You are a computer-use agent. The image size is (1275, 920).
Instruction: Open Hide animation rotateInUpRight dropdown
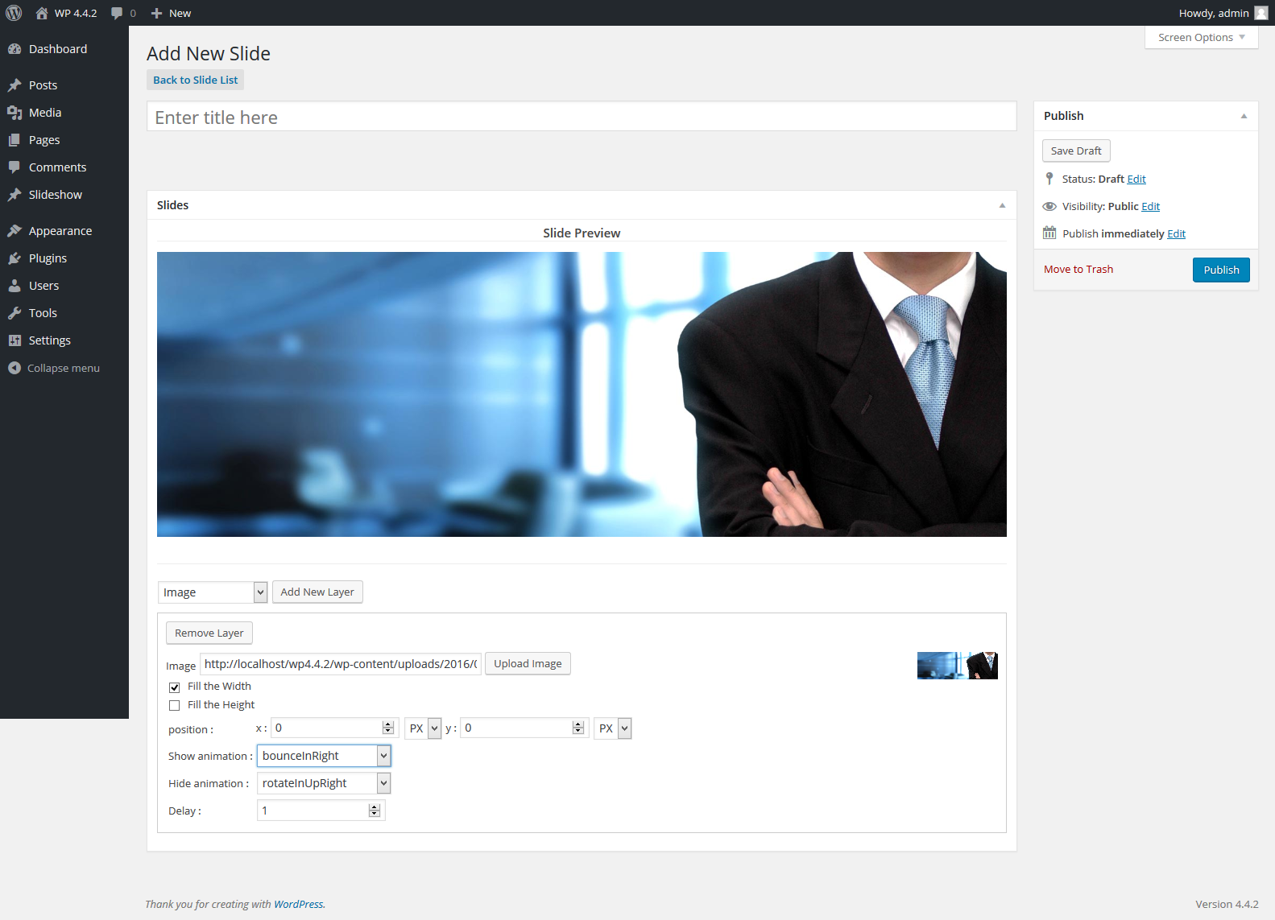pyautogui.click(x=324, y=783)
